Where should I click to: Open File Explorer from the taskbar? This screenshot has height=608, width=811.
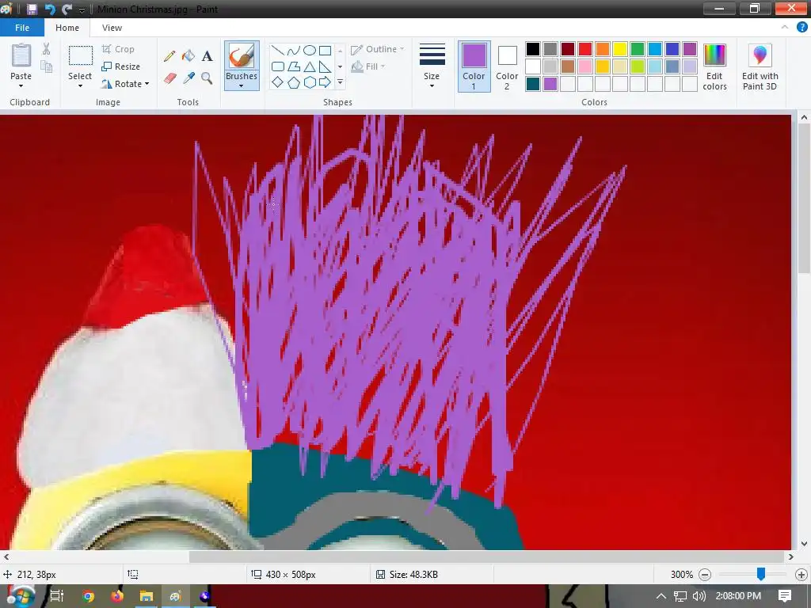tap(147, 596)
